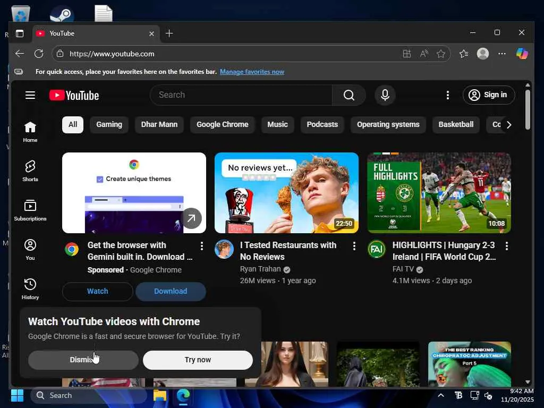Open the split screen/apps icon in address bar

tap(406, 54)
